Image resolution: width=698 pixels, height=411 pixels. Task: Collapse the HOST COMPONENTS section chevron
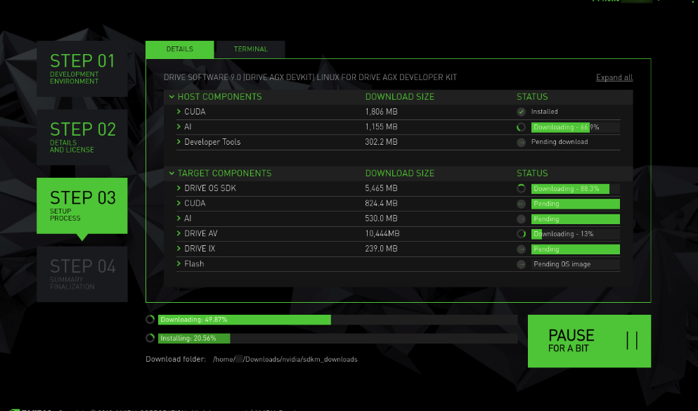click(x=172, y=97)
